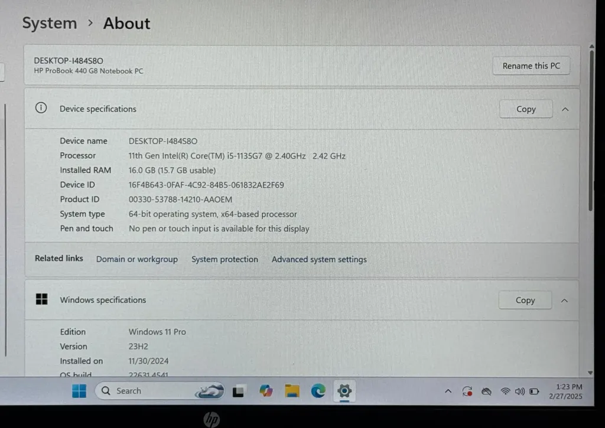Select the Product ID 00330-53788-14210-AAOEM
Image resolution: width=605 pixels, height=428 pixels.
[x=180, y=200]
